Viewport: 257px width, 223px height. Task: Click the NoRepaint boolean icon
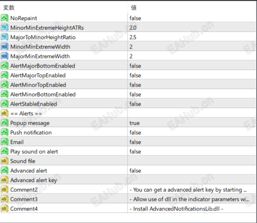[5, 18]
